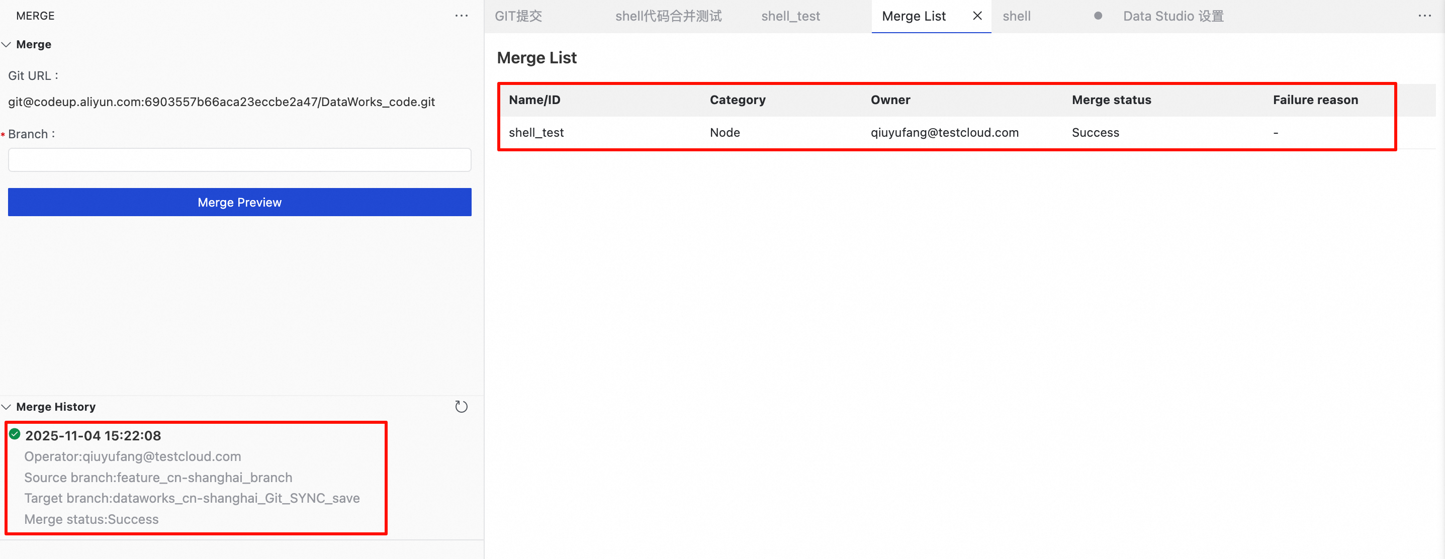Open editor tabs overflow menu
1445x559 pixels.
[1424, 16]
